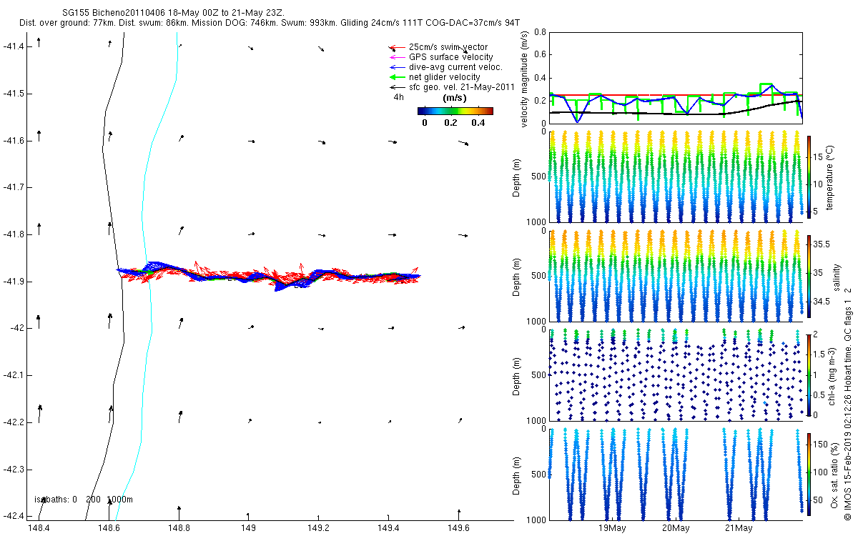Click the 34.5 tick on salinity color bar
Image resolution: width=858 pixels, height=536 pixels.
[821, 302]
